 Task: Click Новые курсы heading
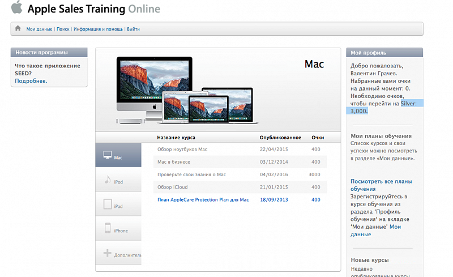[370, 260]
